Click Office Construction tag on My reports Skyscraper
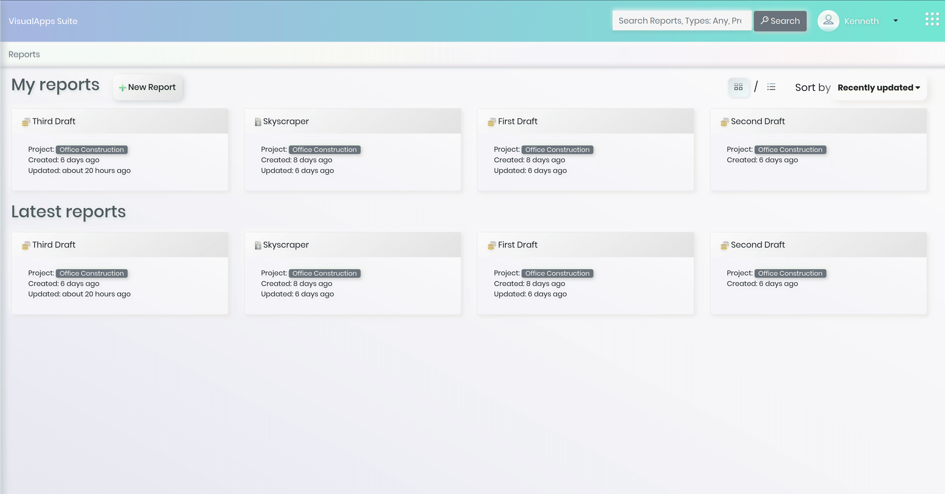This screenshot has height=494, width=945. (324, 150)
